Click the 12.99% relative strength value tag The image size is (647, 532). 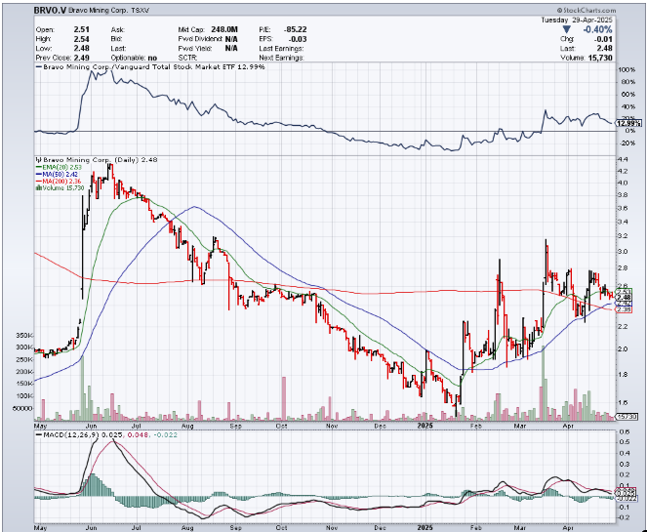630,123
